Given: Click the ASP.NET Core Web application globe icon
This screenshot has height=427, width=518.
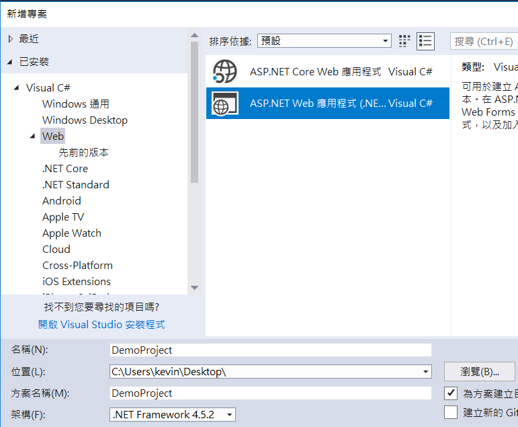Looking at the screenshot, I should (224, 71).
